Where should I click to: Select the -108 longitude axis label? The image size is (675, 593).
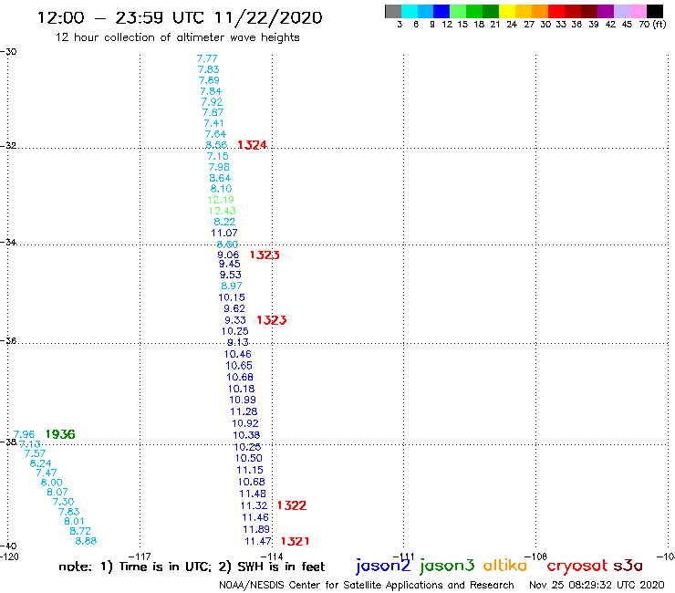click(x=536, y=557)
